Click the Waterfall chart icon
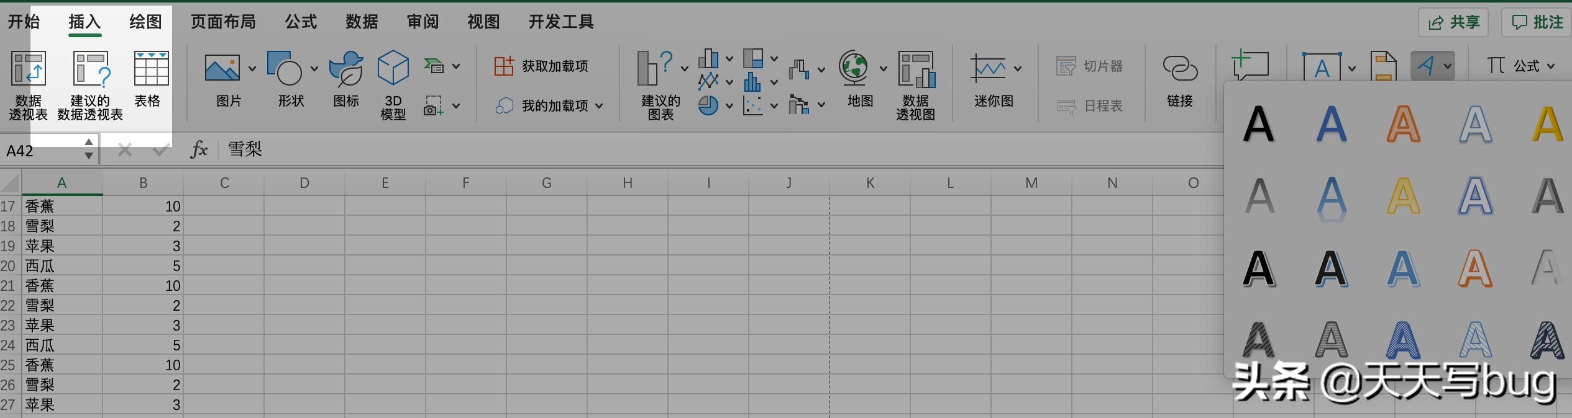Viewport: 1572px width, 418px height. point(799,69)
